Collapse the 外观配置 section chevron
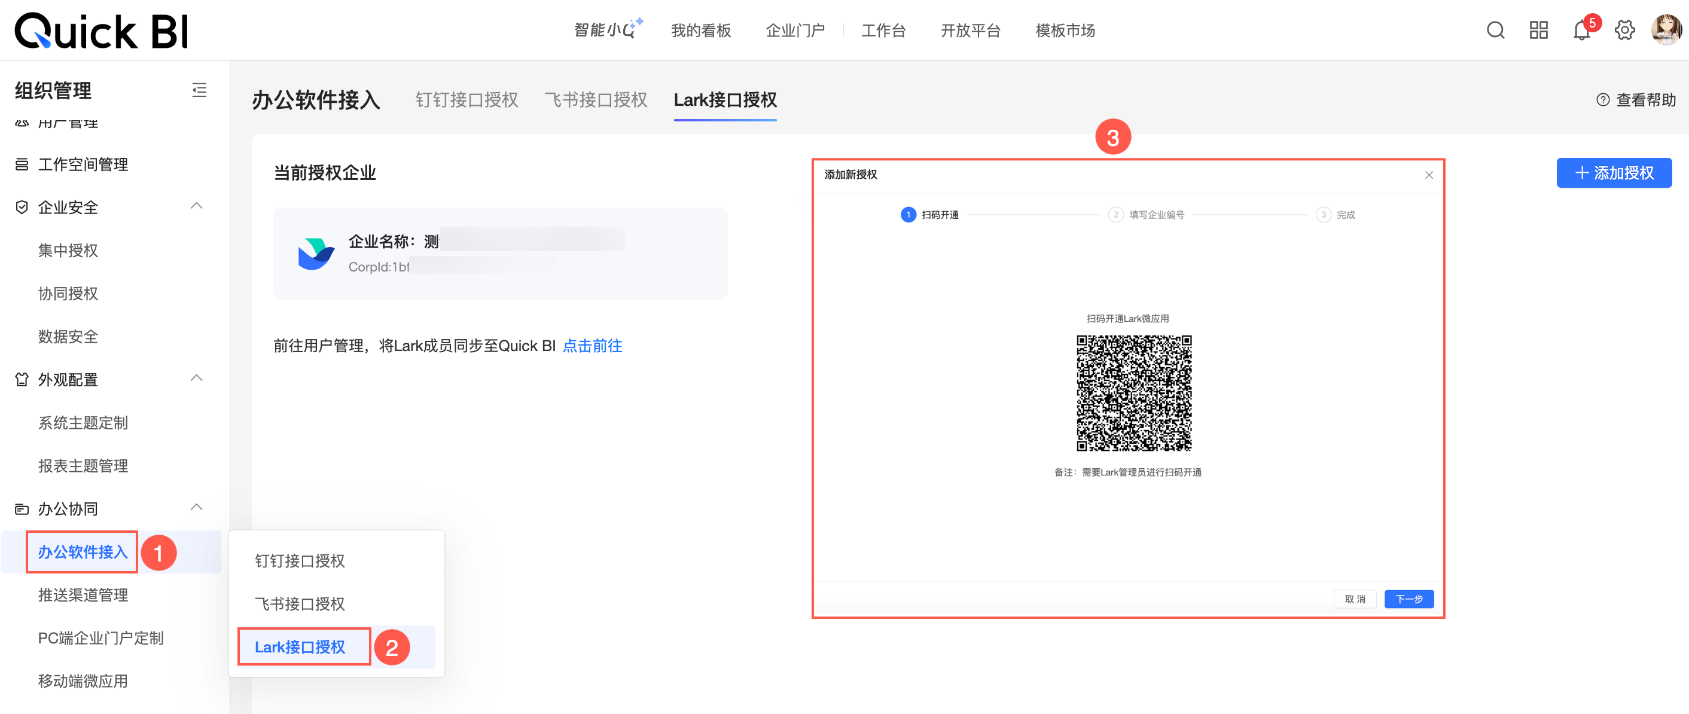The image size is (1689, 714). pyautogui.click(x=196, y=379)
